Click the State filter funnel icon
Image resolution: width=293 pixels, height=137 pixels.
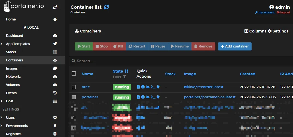125,77
